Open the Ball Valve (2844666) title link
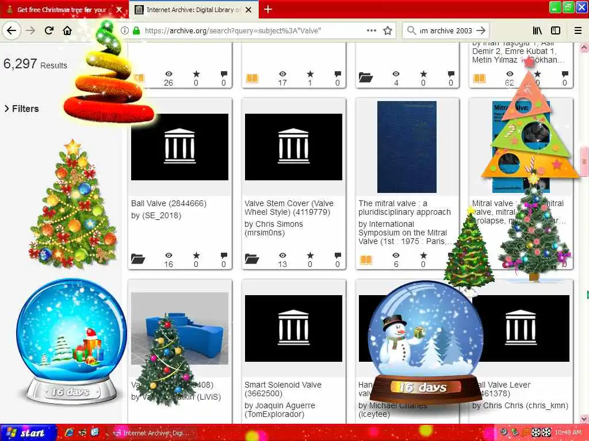 pos(169,203)
